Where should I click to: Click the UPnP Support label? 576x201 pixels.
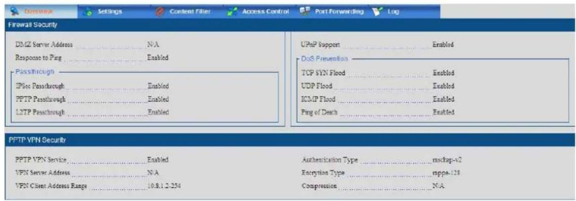[320, 45]
